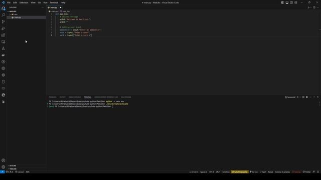The image size is (321, 180).
Task: Select main.py in the Explorer tree
Action: coord(26,17)
